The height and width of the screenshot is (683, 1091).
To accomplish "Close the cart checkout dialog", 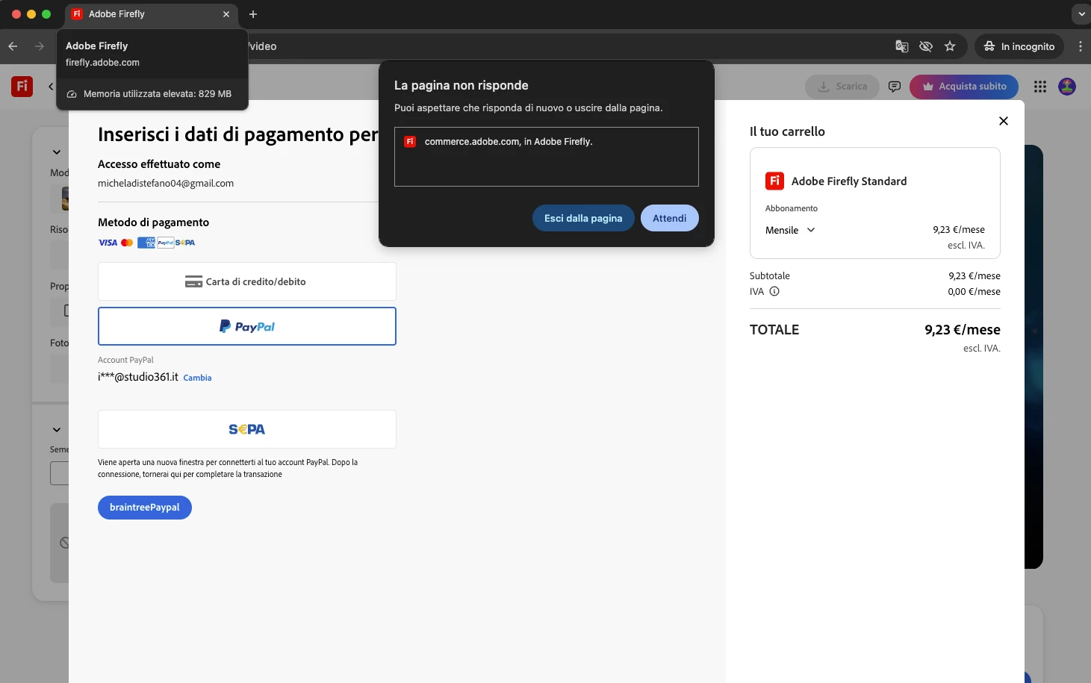I will [x=1004, y=121].
